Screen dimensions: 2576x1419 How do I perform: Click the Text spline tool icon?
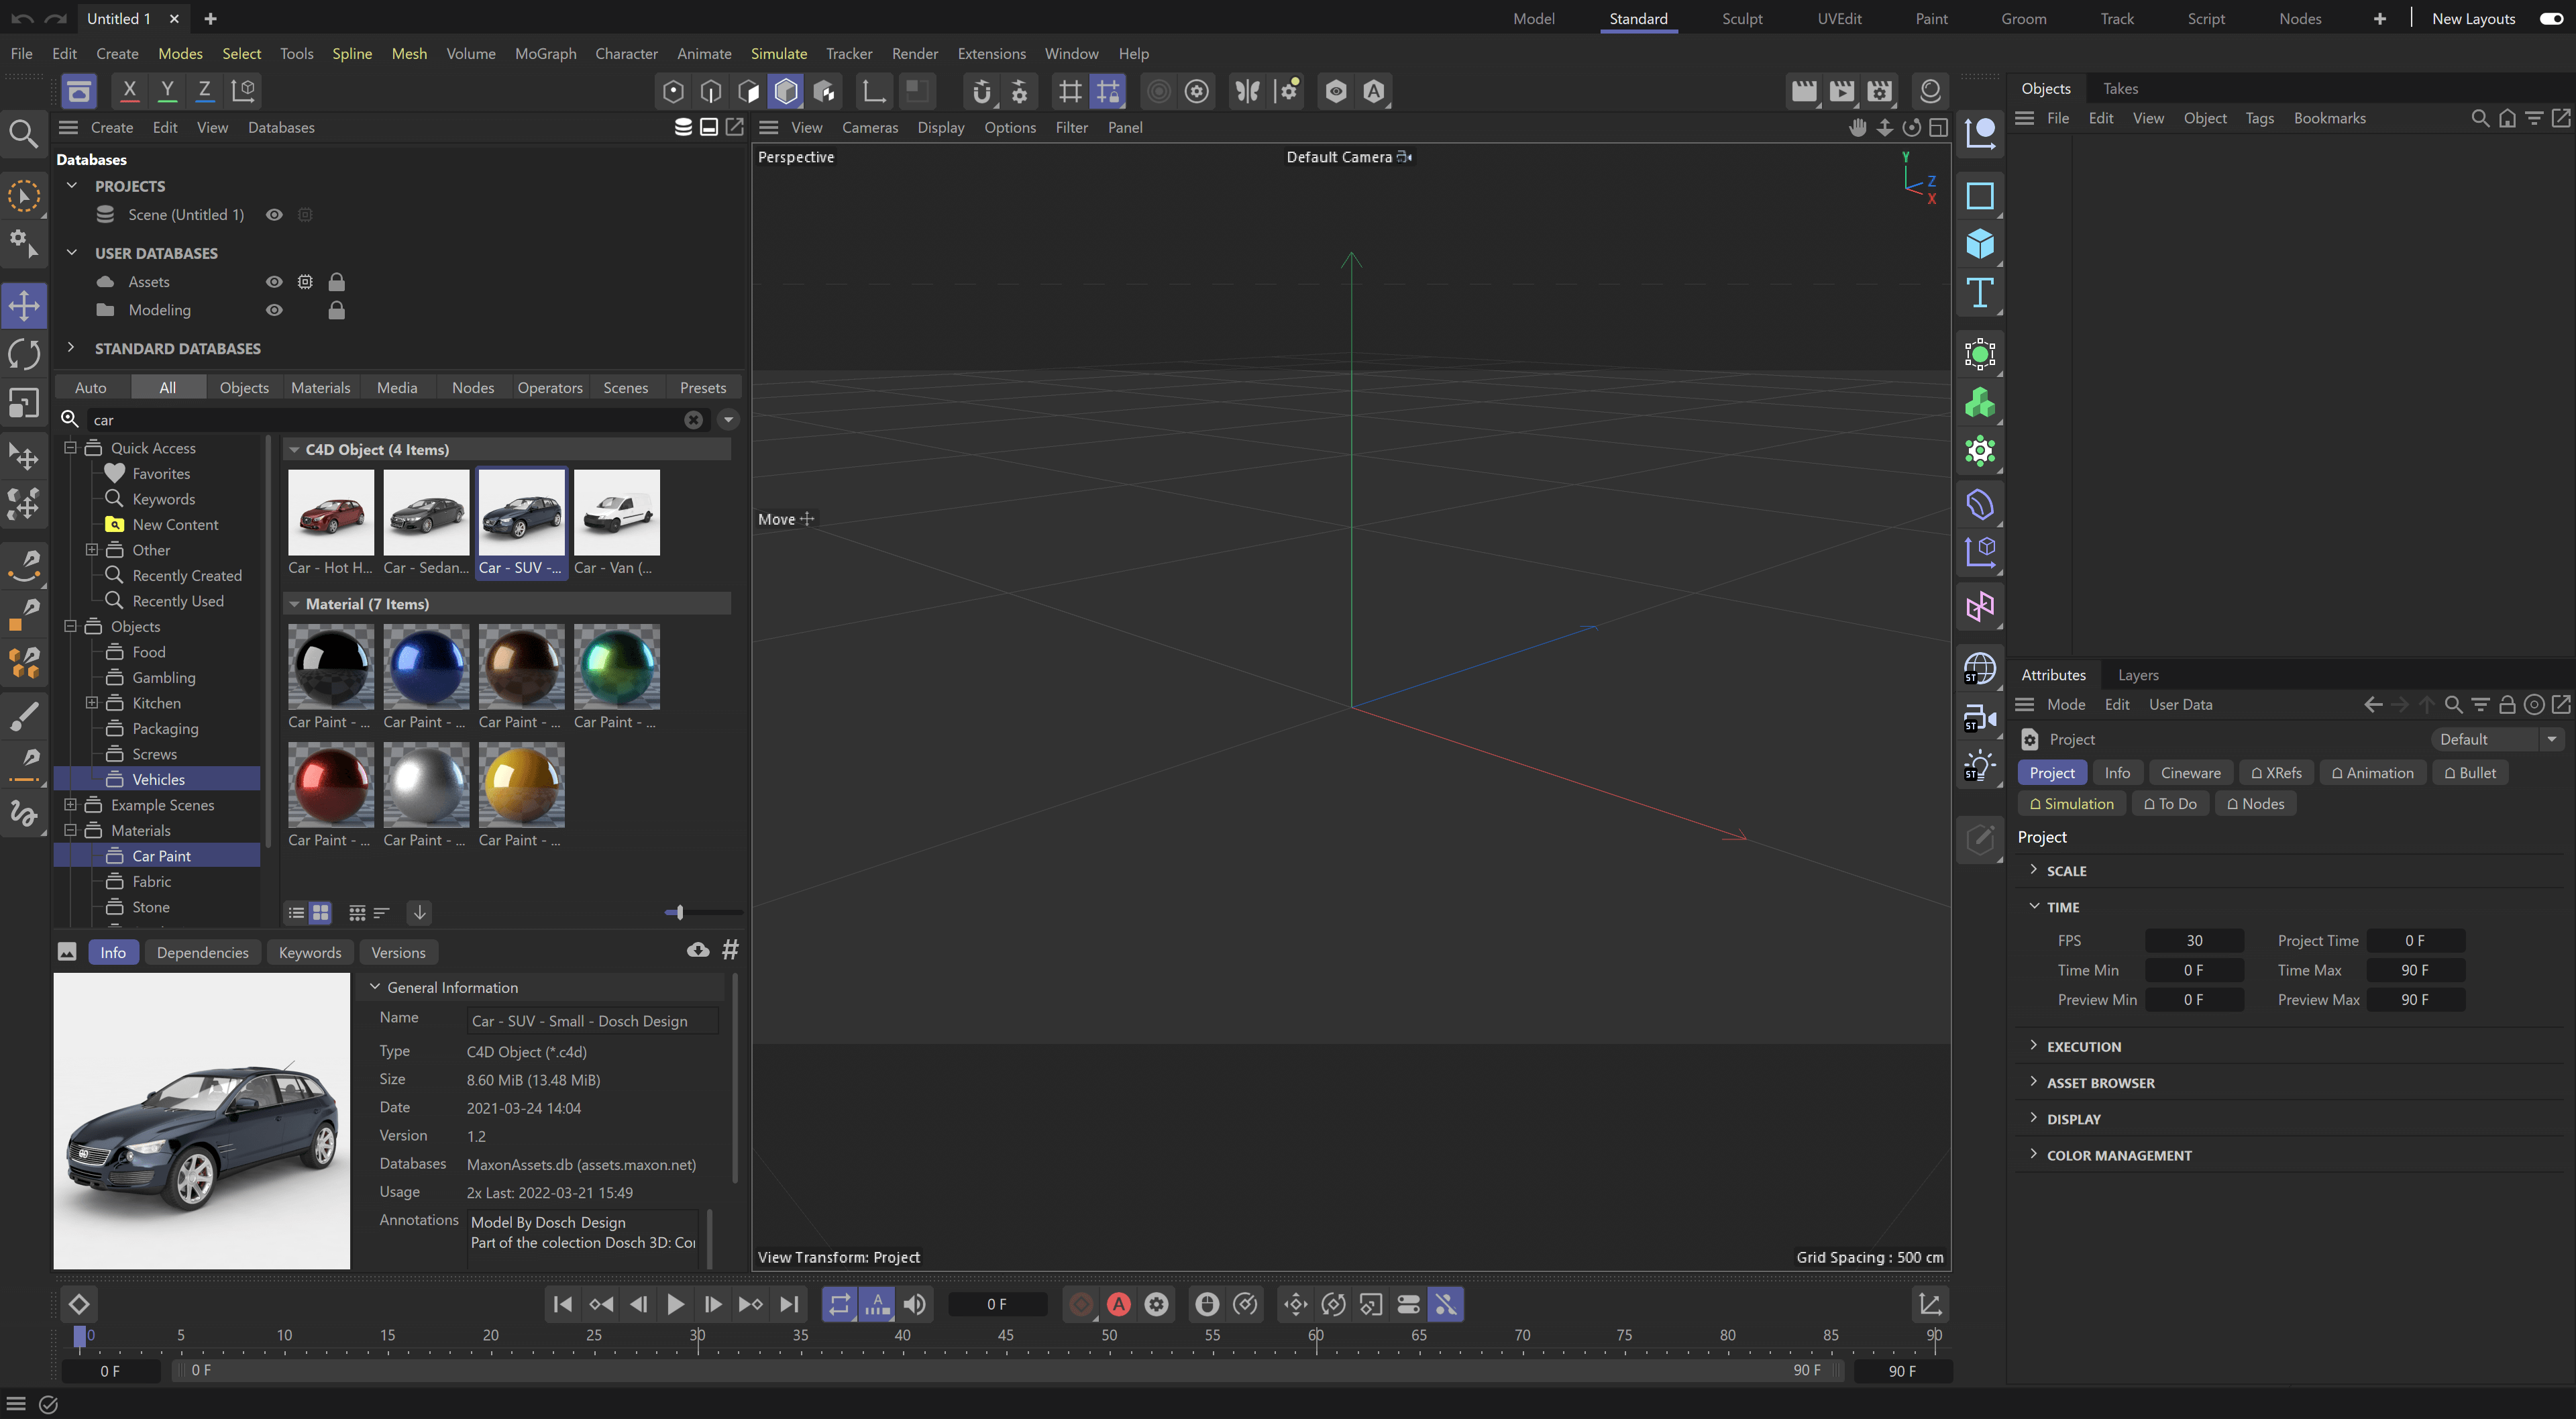pyautogui.click(x=1979, y=293)
